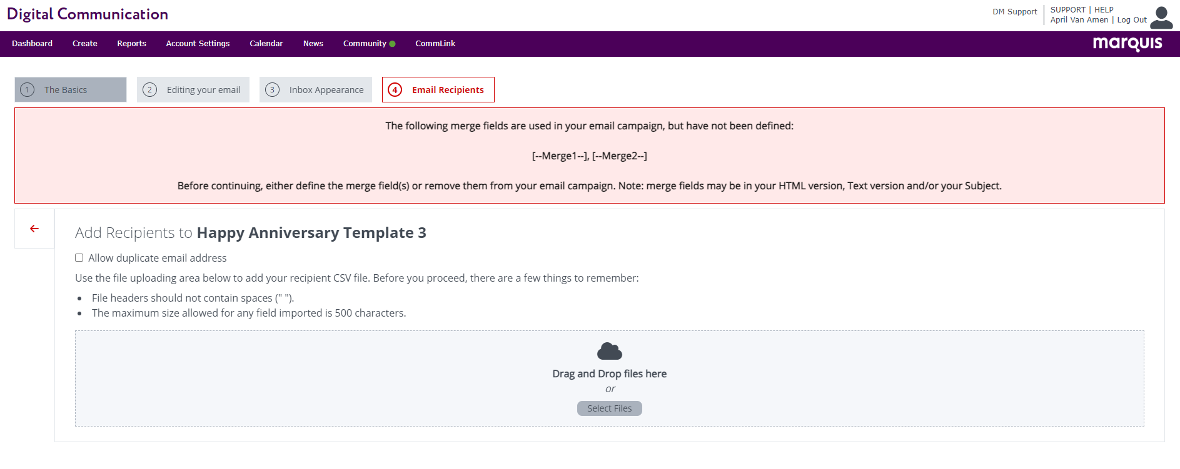Click the HELP link at top
Viewport: 1180px width, 469px height.
(1104, 10)
